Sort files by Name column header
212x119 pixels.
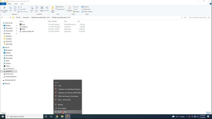pyautogui.click(x=21, y=21)
